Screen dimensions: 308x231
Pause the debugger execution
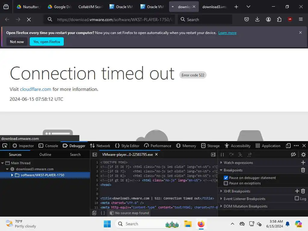click(222, 155)
